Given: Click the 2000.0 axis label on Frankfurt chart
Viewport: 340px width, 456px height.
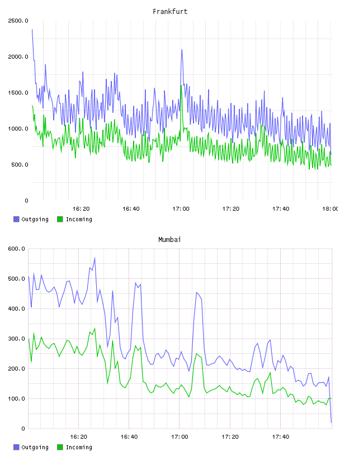Looking at the screenshot, I should coord(18,56).
